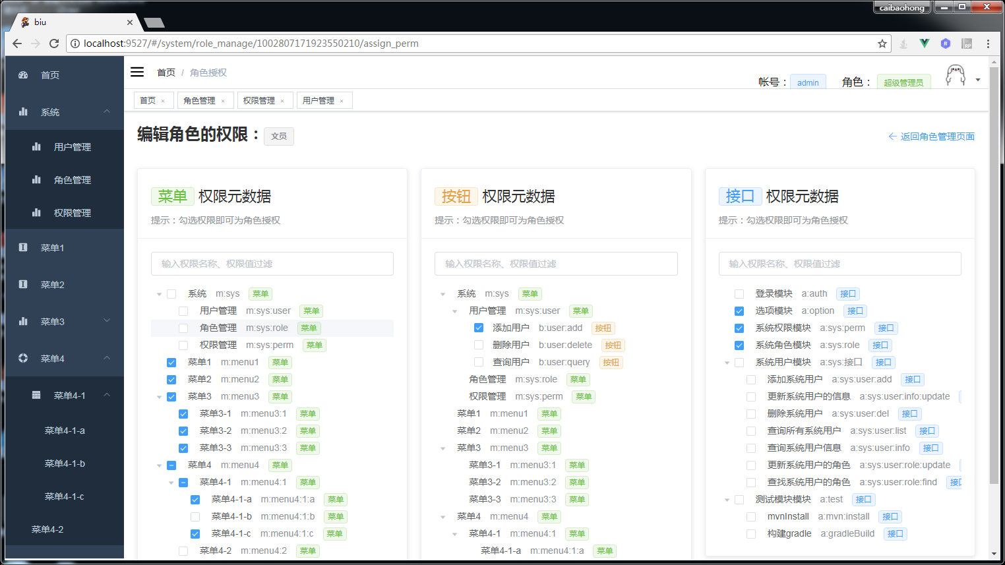Click the page vertical scrollbar
Screen dimensions: 1005x565
(994, 277)
